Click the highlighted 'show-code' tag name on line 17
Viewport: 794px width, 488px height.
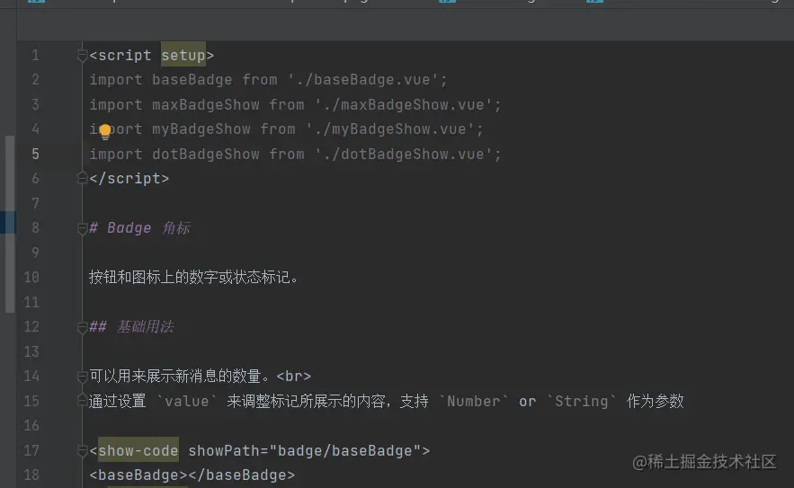pos(138,450)
